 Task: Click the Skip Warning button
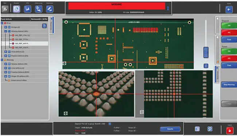229,85
